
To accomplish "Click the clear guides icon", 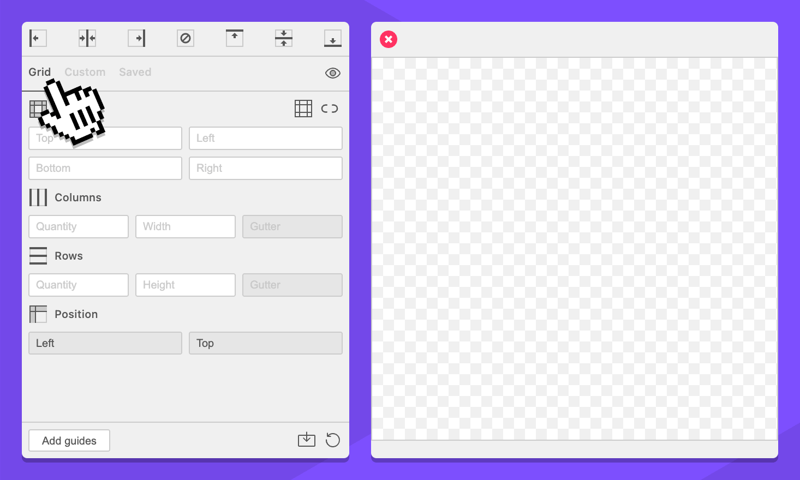I will click(x=186, y=38).
